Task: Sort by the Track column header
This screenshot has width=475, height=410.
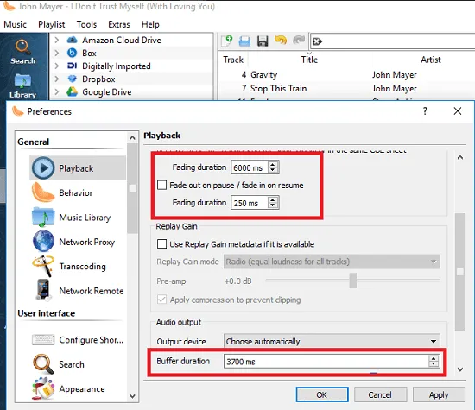Action: (233, 60)
